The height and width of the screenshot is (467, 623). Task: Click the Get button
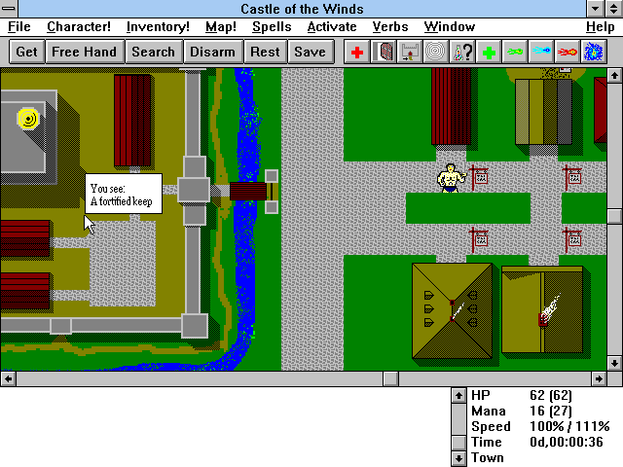pyautogui.click(x=26, y=52)
